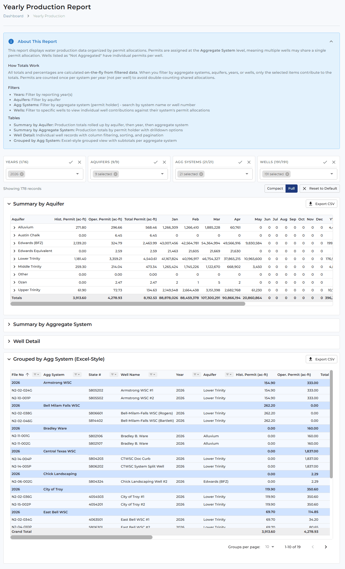
Task: Click Summary by Aquifer horizontal scrollbar
Action: (128, 304)
